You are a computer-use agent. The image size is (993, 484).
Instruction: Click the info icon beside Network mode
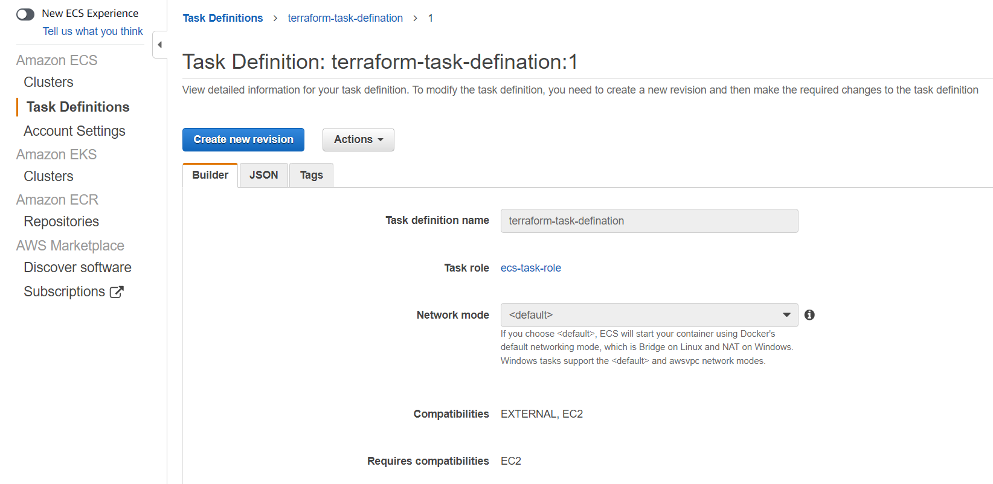coord(809,315)
